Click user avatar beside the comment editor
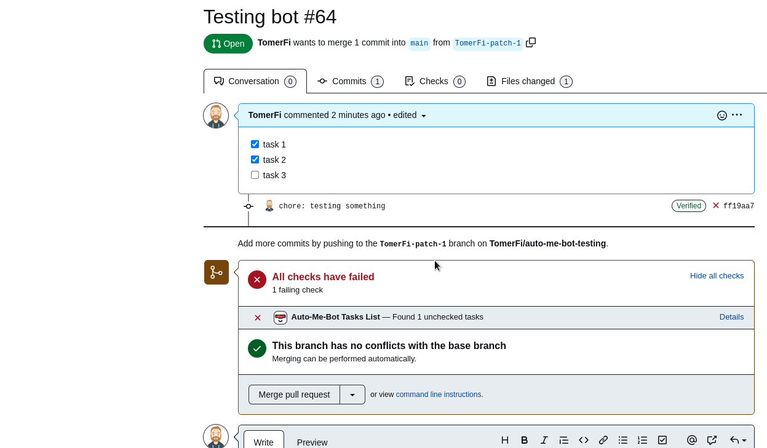This screenshot has width=767, height=448. [216, 436]
